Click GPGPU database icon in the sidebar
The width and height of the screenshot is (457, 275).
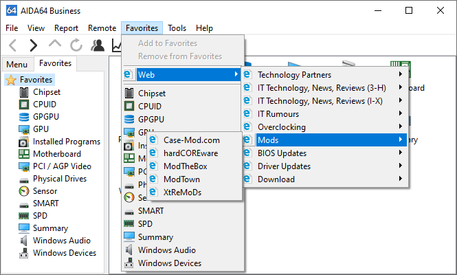(24, 117)
